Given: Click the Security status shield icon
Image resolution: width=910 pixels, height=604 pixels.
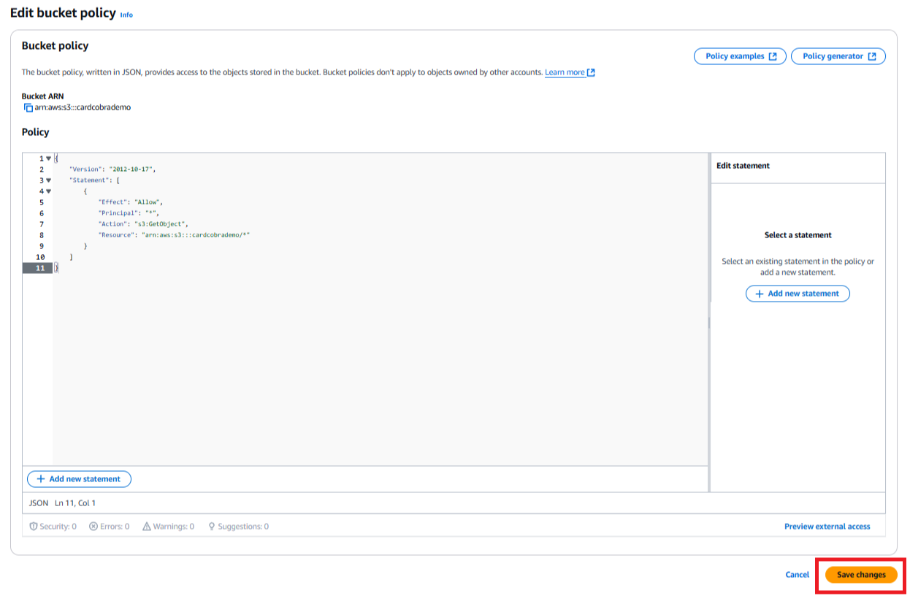Looking at the screenshot, I should click(x=33, y=527).
